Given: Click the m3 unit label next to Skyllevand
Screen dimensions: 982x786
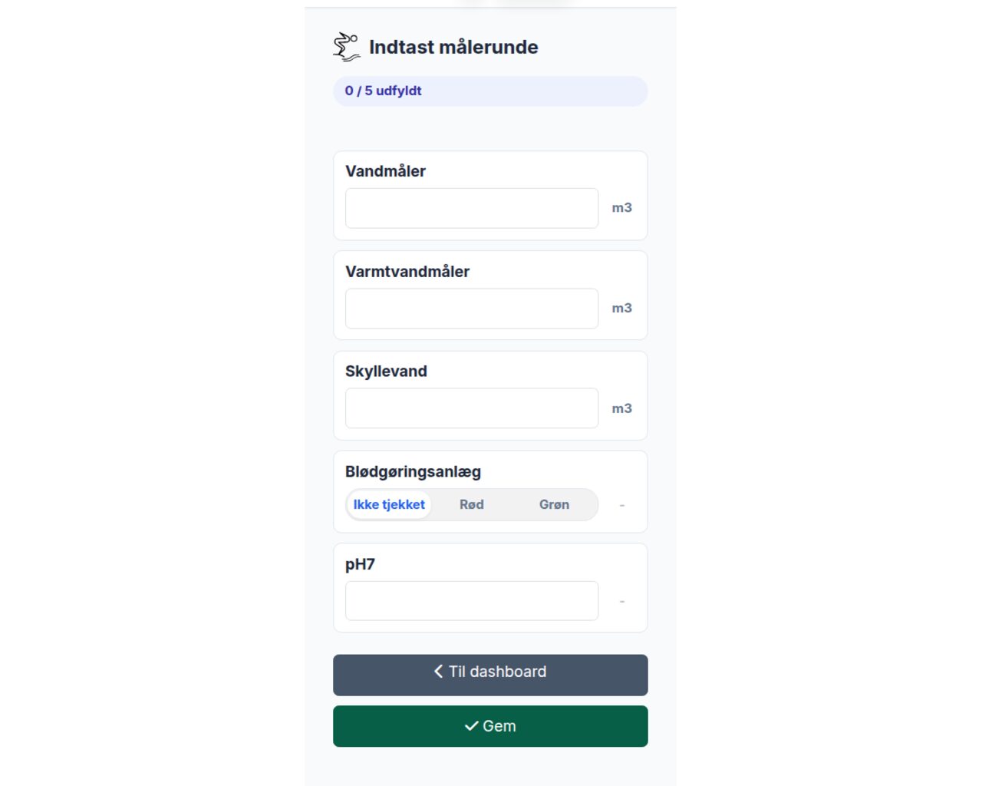Looking at the screenshot, I should (x=622, y=408).
